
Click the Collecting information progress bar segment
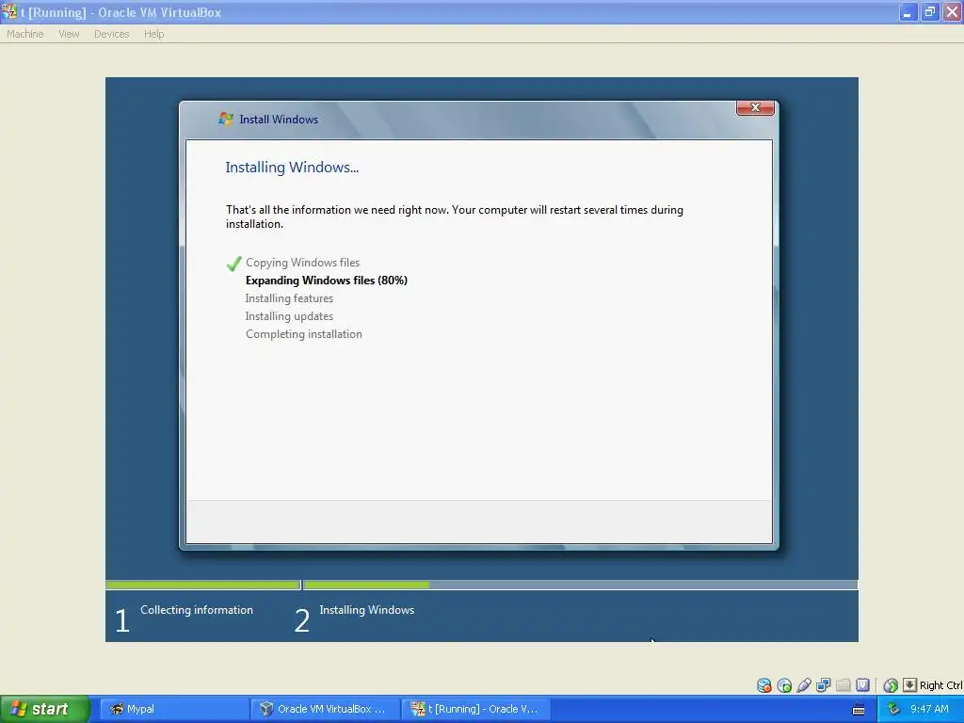[203, 585]
